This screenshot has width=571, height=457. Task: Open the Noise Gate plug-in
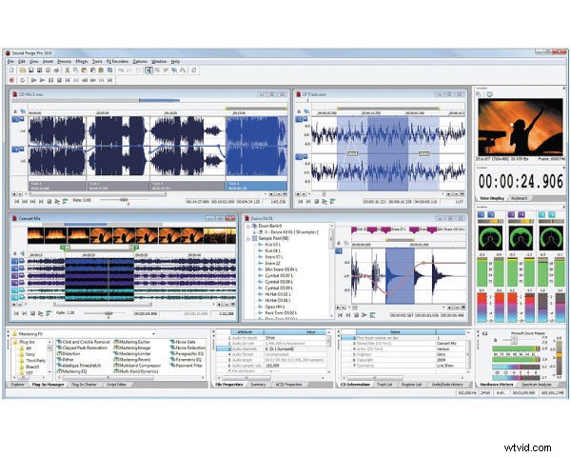(x=183, y=342)
